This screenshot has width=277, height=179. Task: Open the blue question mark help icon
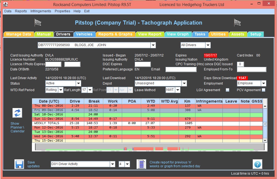257,164
